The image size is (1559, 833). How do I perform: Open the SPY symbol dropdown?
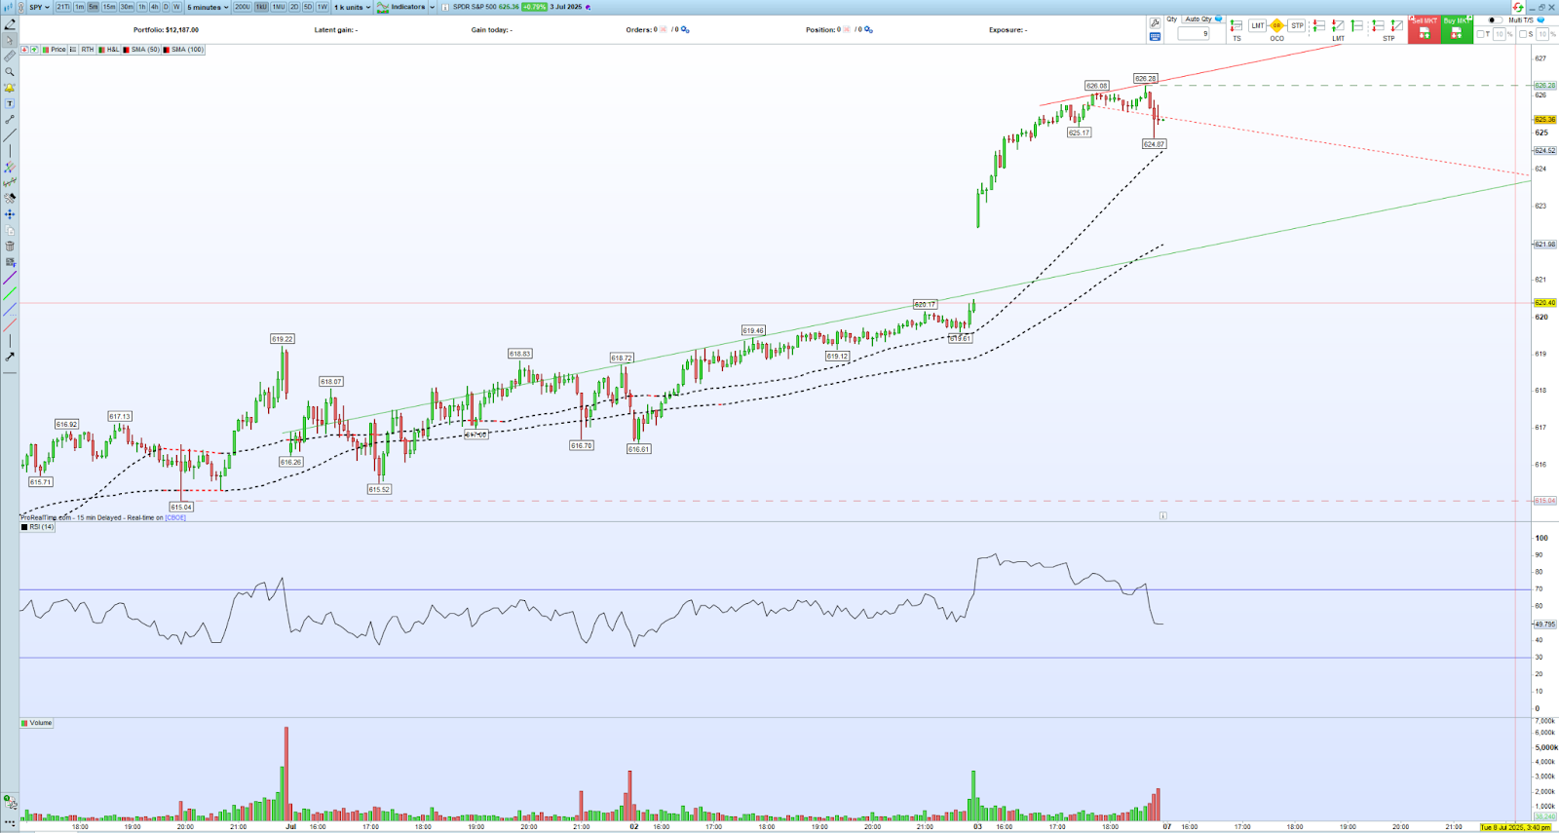(x=39, y=7)
